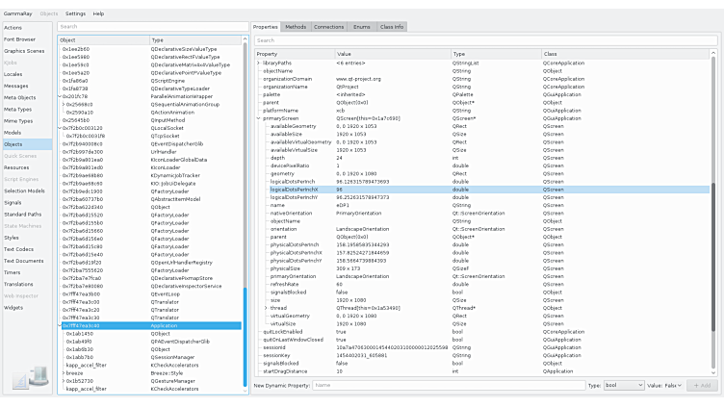
Task: Select Signals in the tool sidebar
Action: (x=13, y=202)
